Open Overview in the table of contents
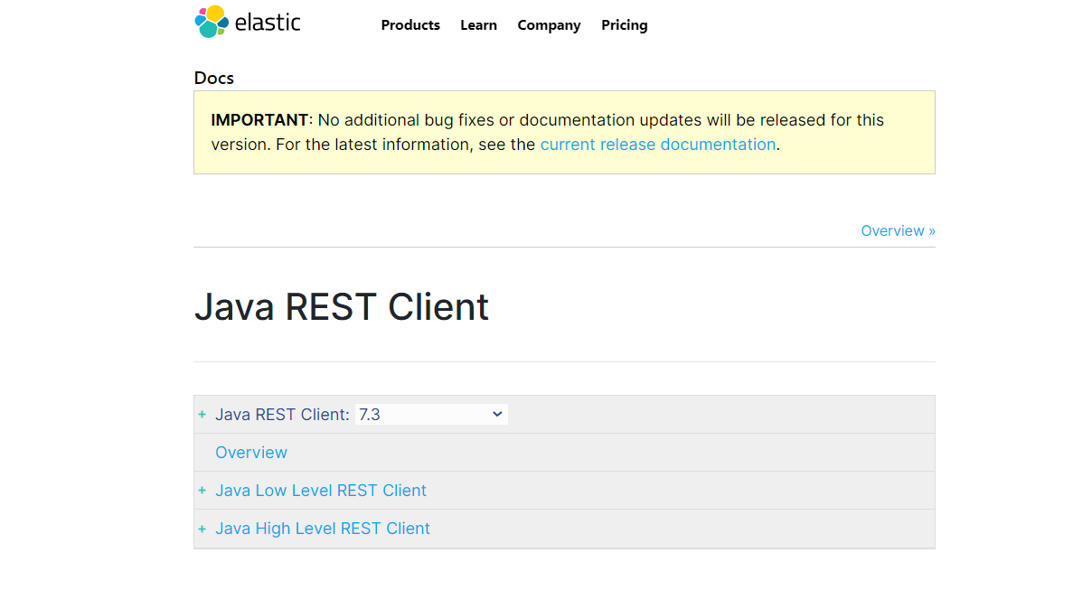Screen dimensions: 1073x590 (x=251, y=453)
